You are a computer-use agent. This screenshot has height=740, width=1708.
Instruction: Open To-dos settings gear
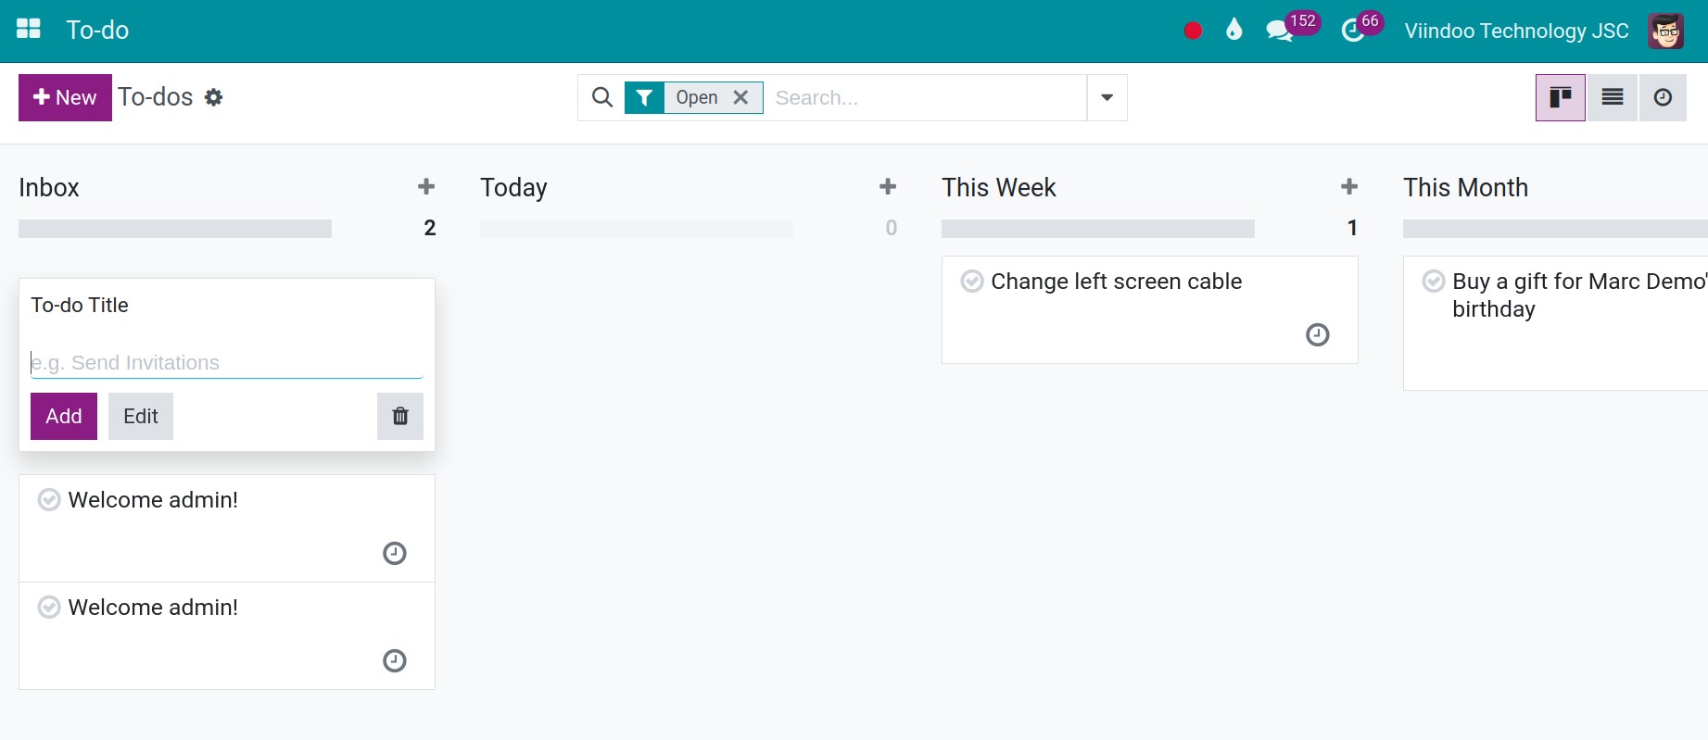(x=214, y=97)
